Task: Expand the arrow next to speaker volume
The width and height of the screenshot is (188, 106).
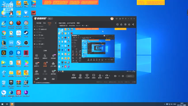Action: click(x=110, y=76)
